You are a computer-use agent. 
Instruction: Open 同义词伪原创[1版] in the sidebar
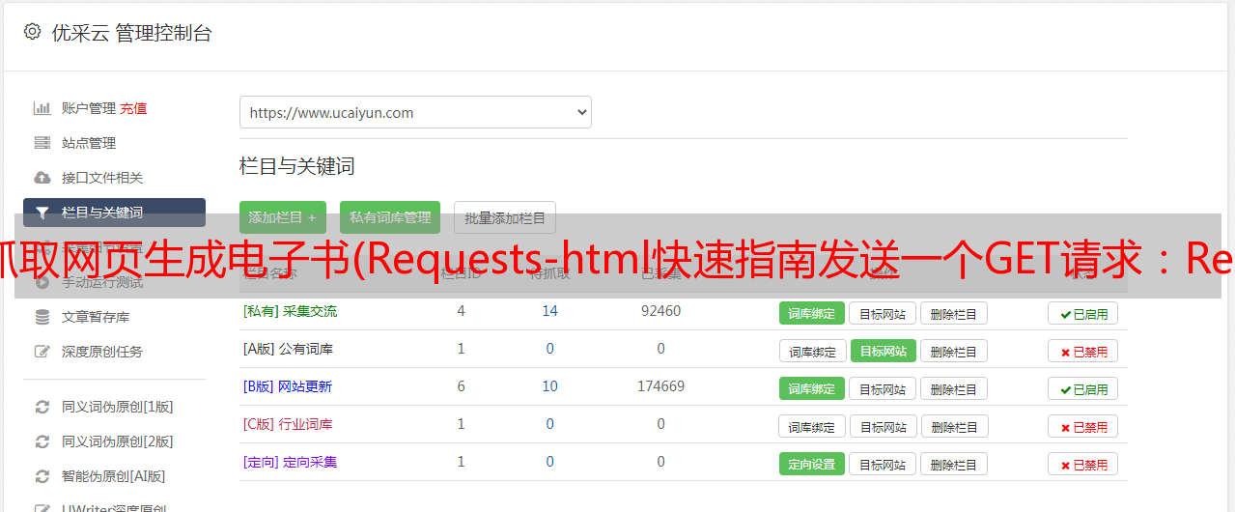pyautogui.click(x=118, y=407)
